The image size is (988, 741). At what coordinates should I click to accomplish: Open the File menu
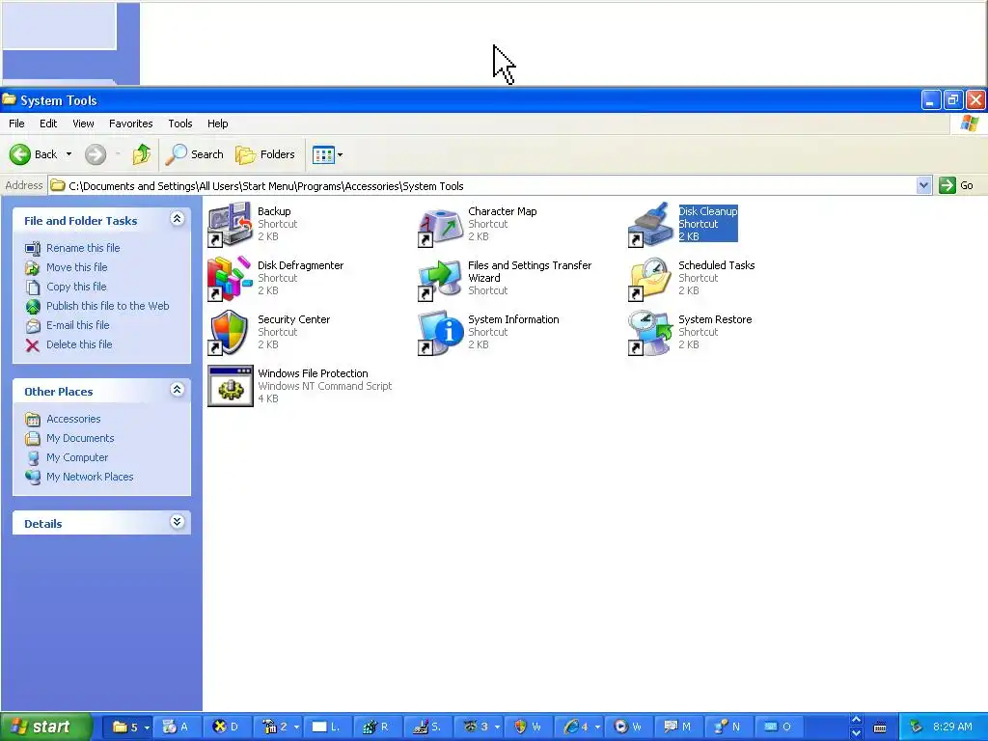tap(17, 123)
